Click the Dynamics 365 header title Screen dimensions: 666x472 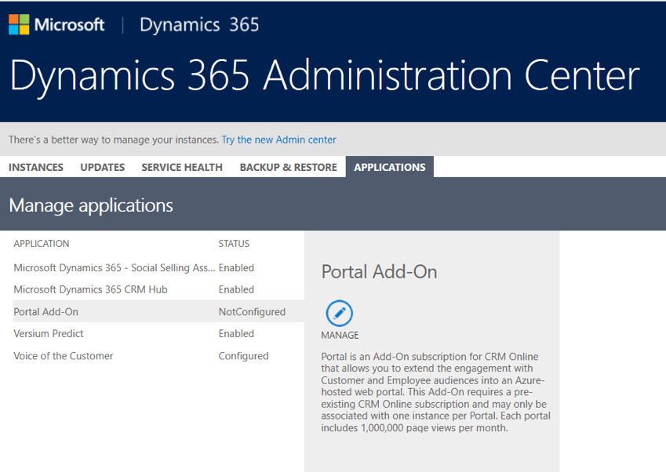click(x=199, y=24)
